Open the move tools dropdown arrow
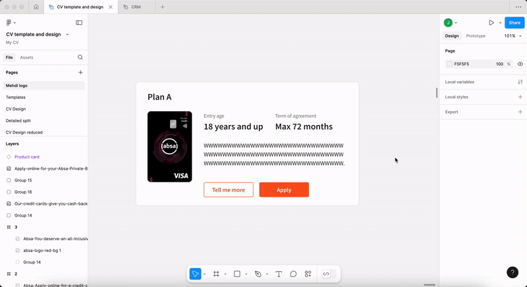Screen dimensions: 527x287 (x=204, y=274)
